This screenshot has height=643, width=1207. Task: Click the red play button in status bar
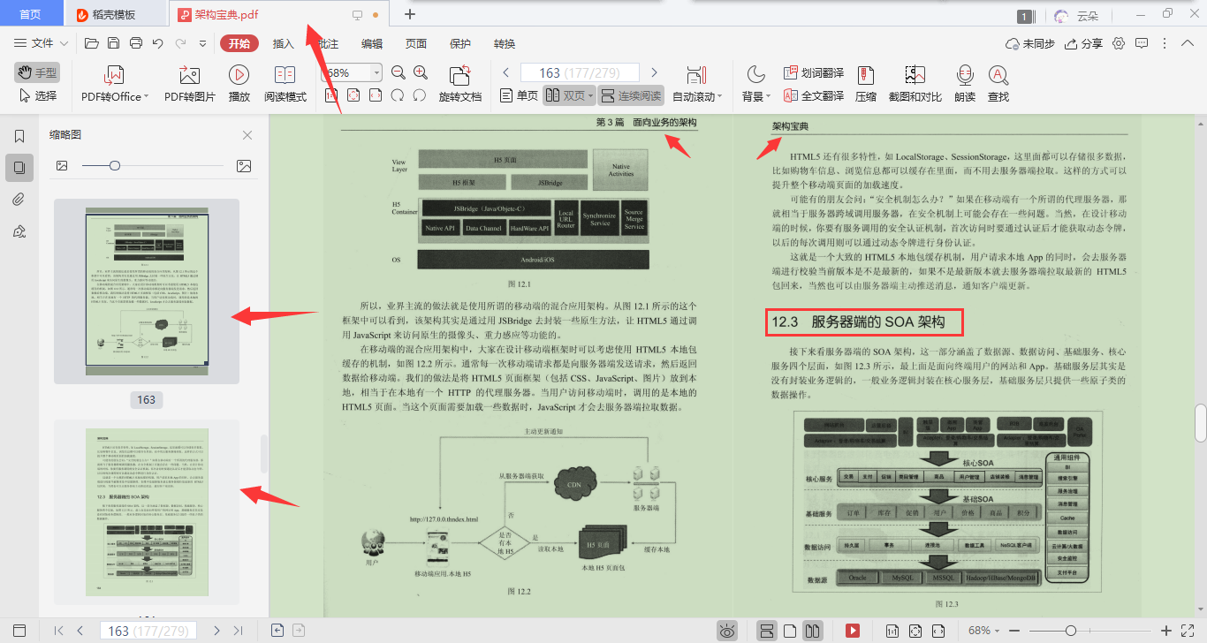(x=853, y=631)
